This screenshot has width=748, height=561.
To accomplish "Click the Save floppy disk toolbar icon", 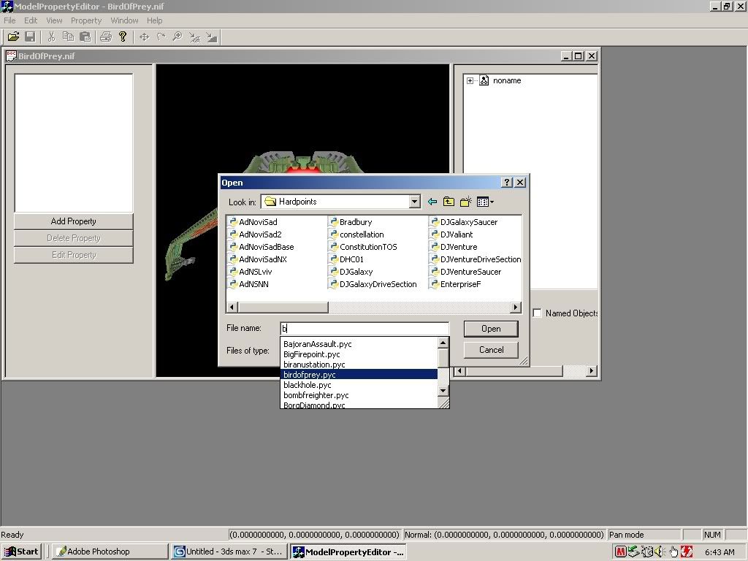I will click(x=30, y=37).
